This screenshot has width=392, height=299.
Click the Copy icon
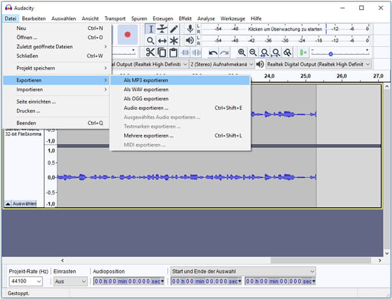tap(162, 53)
